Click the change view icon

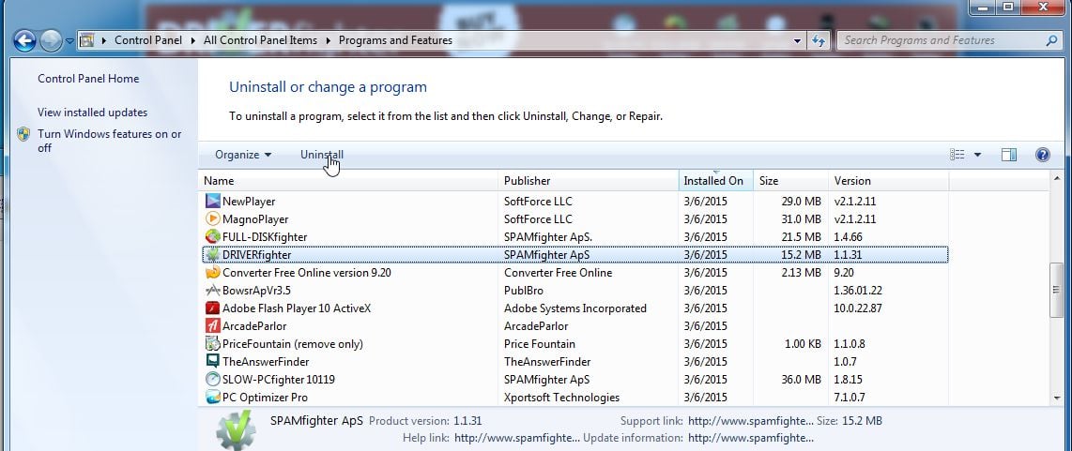point(957,155)
